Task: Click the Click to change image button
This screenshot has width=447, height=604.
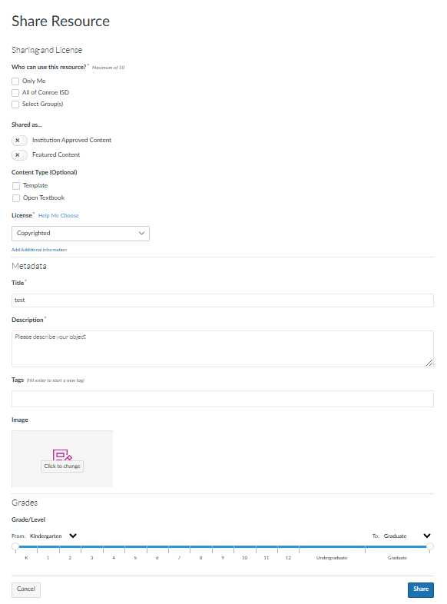Action: click(x=62, y=466)
